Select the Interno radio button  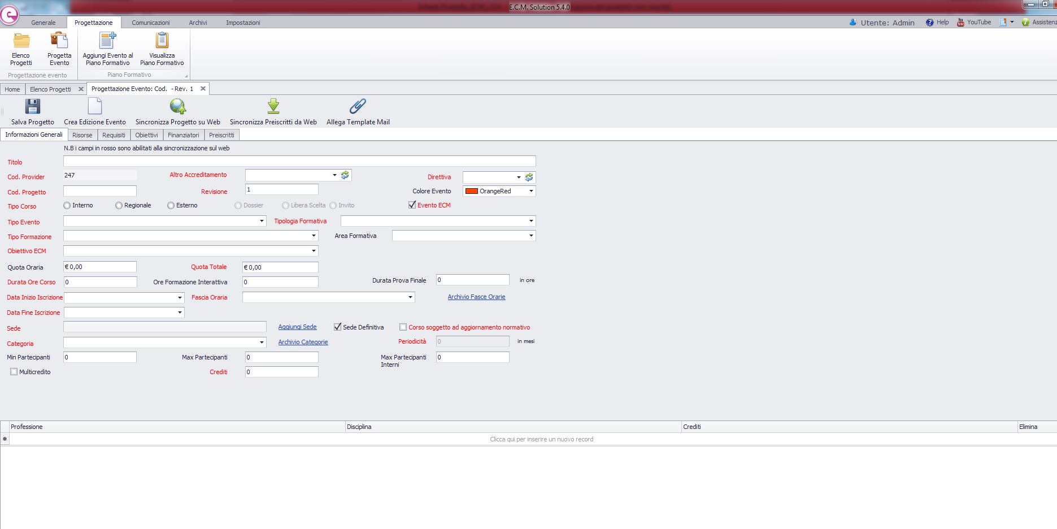(x=67, y=206)
